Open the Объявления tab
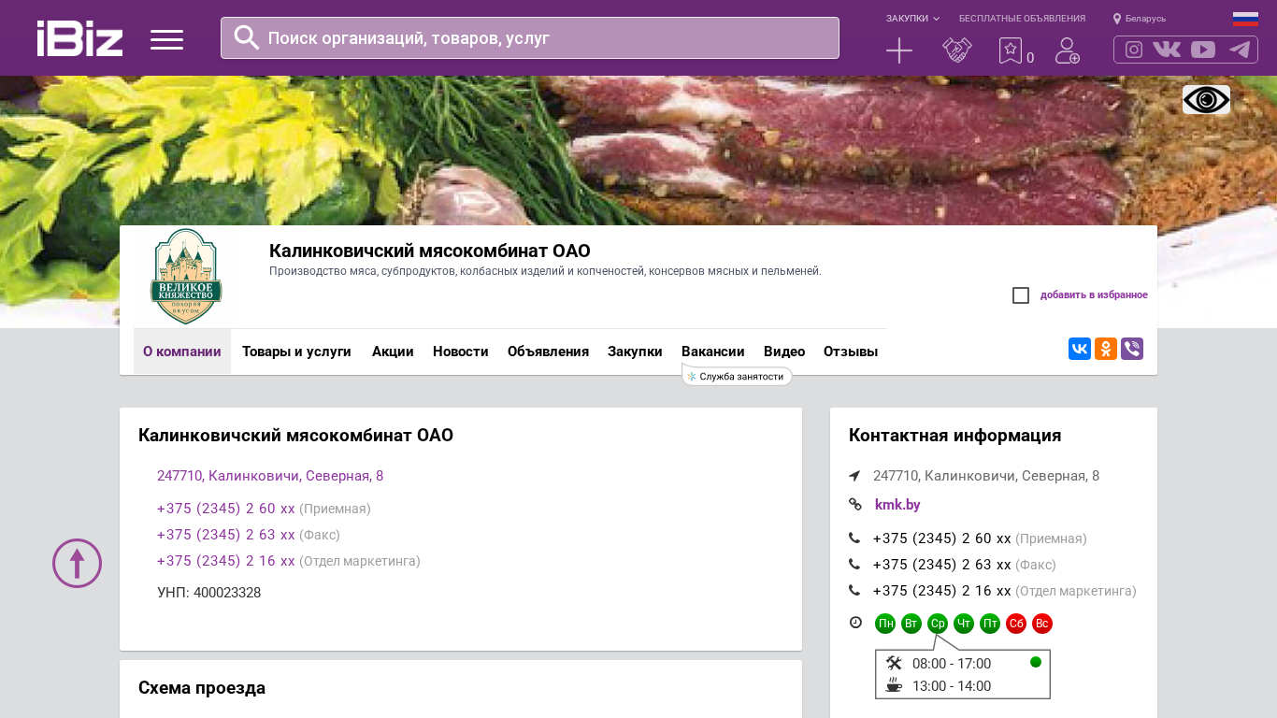 [x=548, y=352]
